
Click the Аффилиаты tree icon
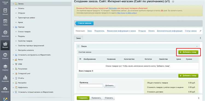[x=16, y=87]
